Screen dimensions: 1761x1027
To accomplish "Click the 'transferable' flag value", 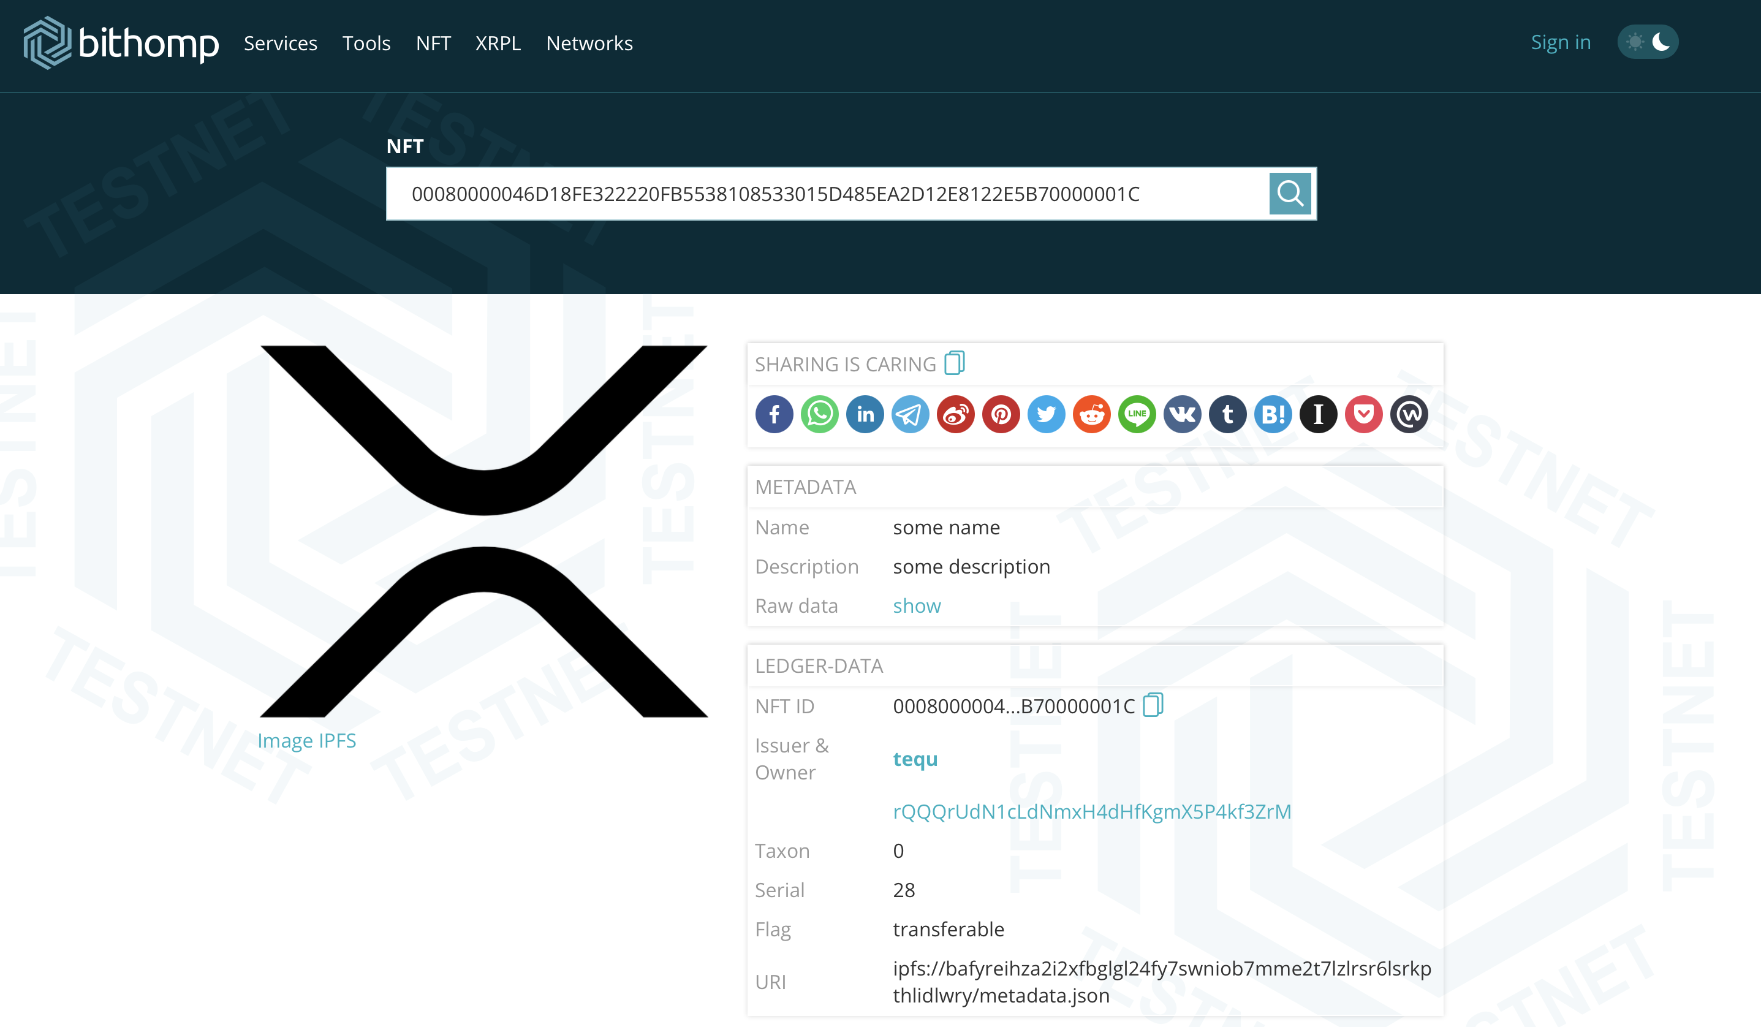I will click(x=949, y=929).
